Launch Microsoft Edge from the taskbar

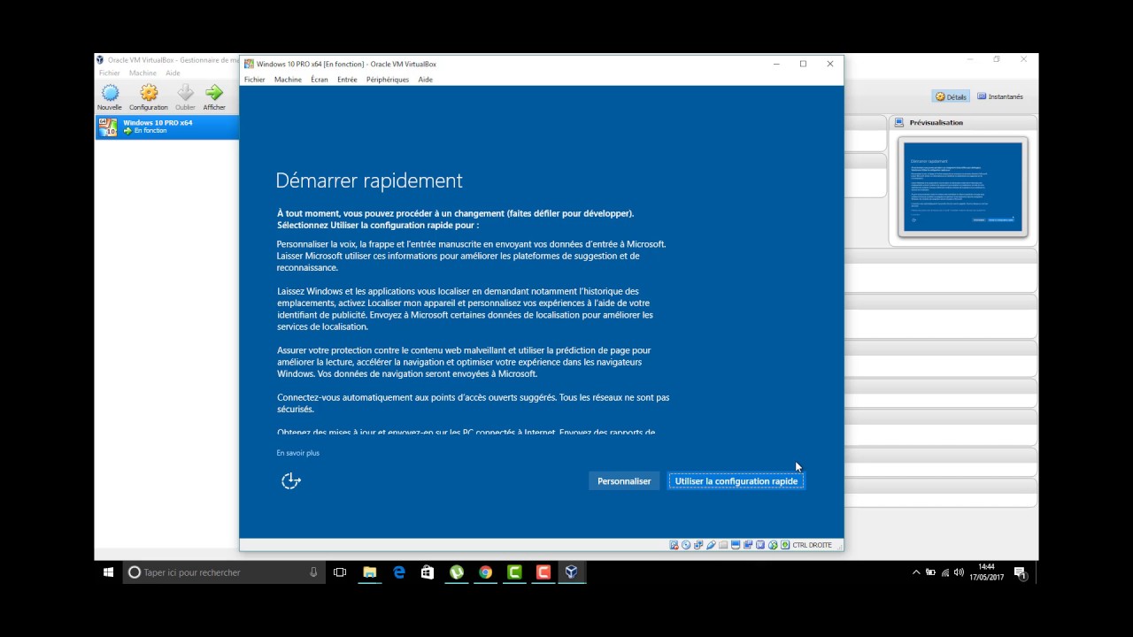click(x=399, y=572)
